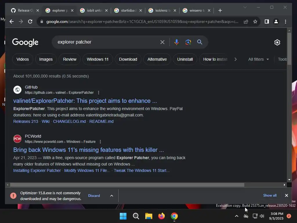Select the Alternative filter chip

pyautogui.click(x=157, y=59)
